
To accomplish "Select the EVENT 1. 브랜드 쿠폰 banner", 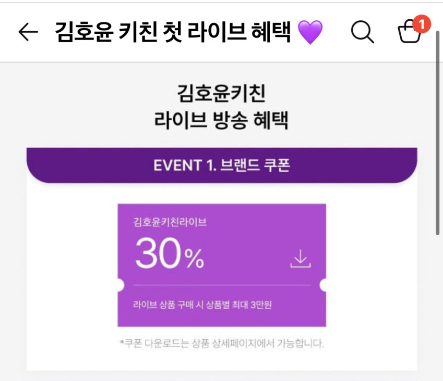I will tap(222, 166).
